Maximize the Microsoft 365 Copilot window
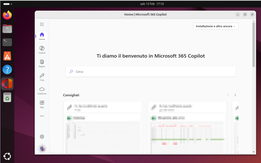The height and width of the screenshot is (163, 261). [x=245, y=14]
